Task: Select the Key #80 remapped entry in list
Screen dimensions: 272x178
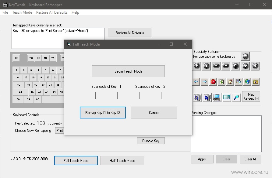Action: (51, 31)
